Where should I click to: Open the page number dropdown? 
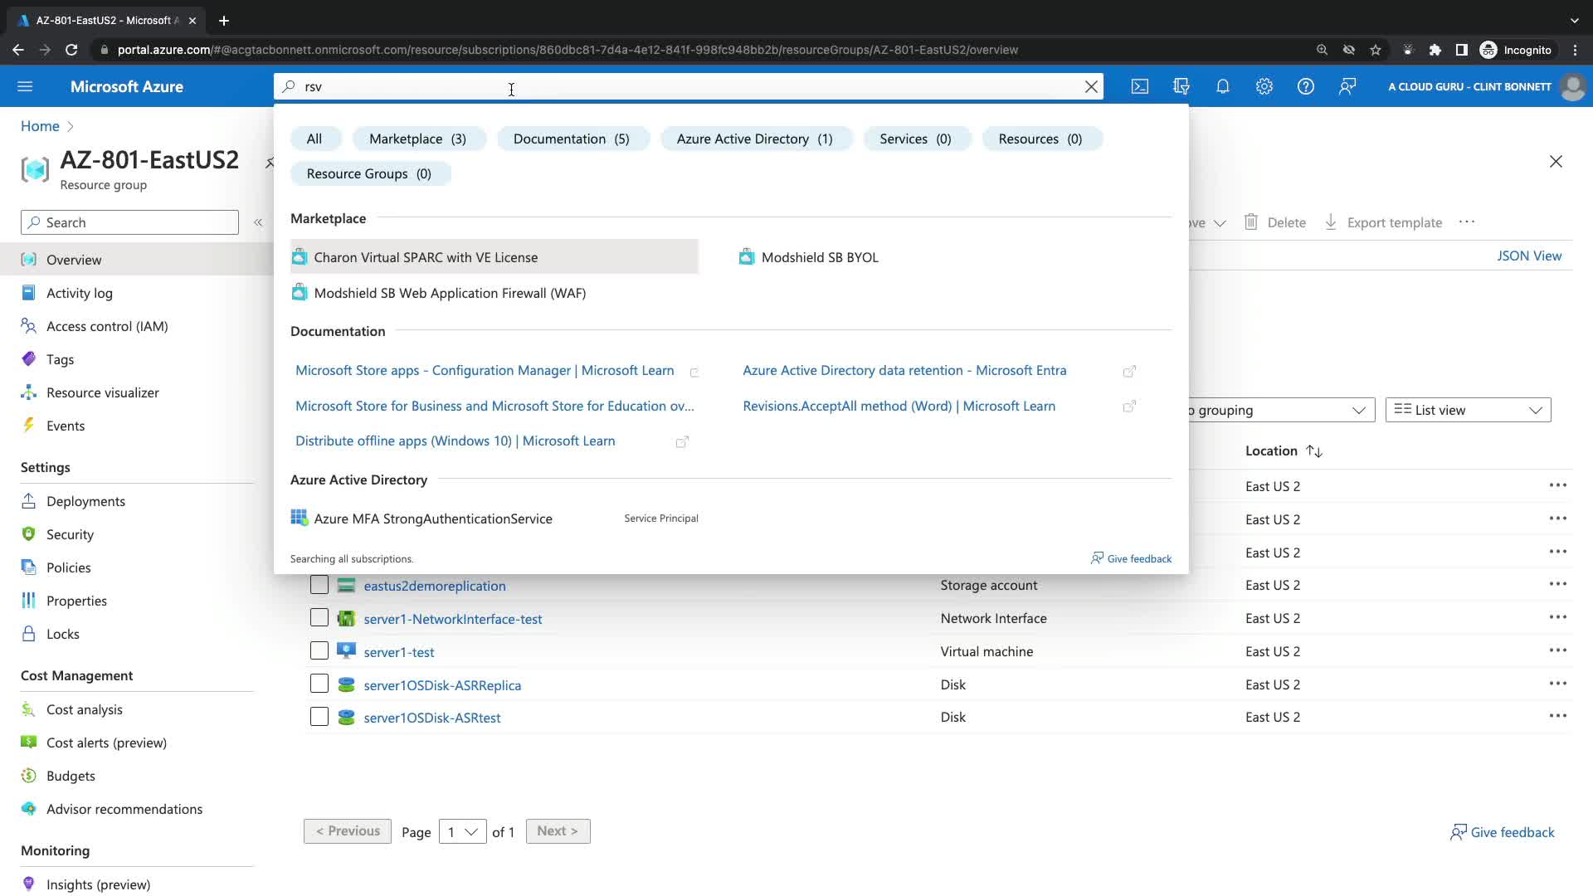tap(462, 831)
